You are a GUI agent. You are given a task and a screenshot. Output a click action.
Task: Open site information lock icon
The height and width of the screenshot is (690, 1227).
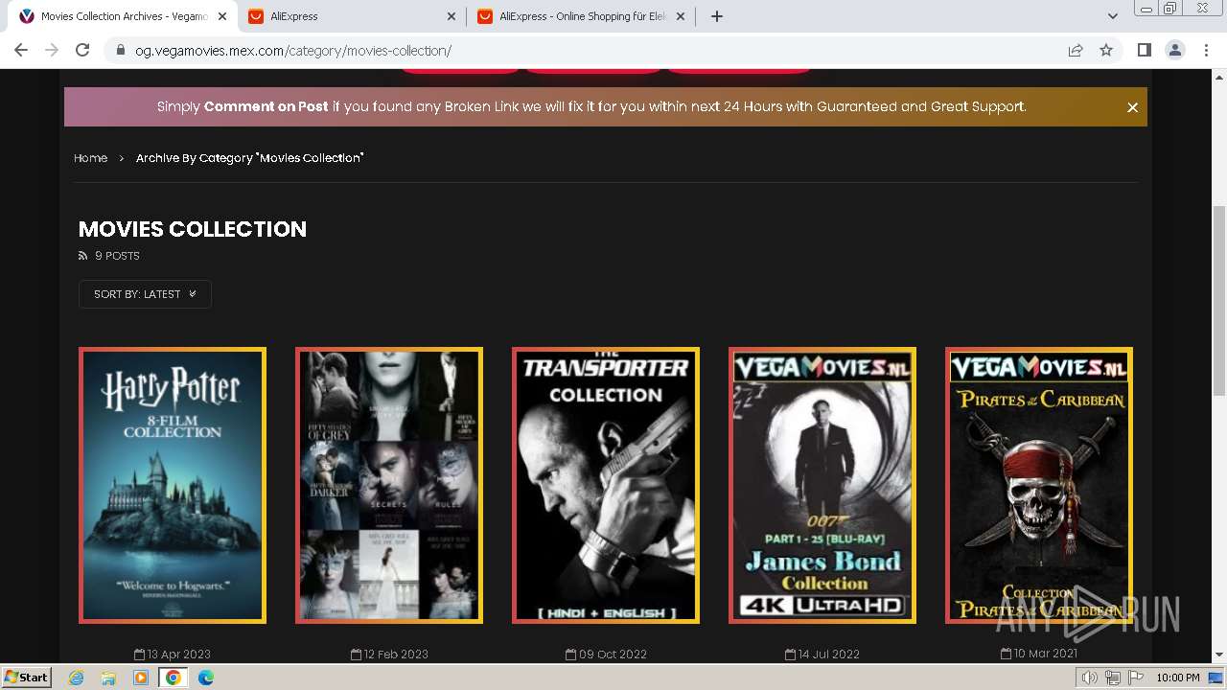[121, 50]
